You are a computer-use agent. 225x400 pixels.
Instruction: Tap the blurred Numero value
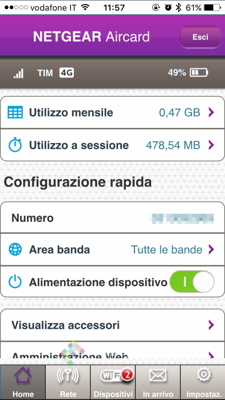coord(183,218)
